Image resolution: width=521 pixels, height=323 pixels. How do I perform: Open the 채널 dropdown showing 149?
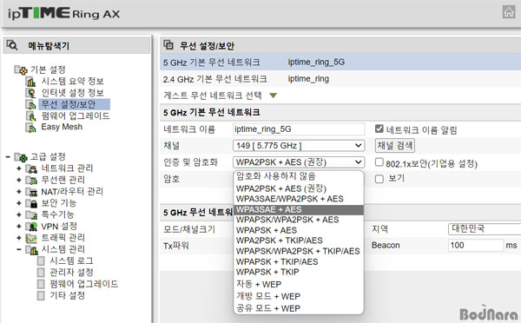pyautogui.click(x=299, y=146)
